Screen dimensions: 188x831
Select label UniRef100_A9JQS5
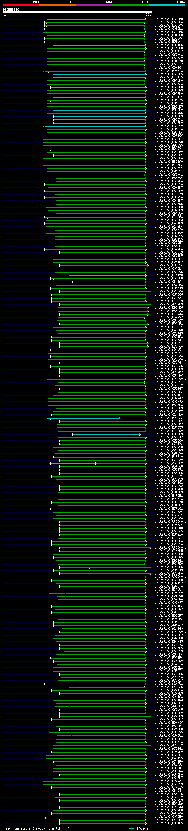pos(169,146)
